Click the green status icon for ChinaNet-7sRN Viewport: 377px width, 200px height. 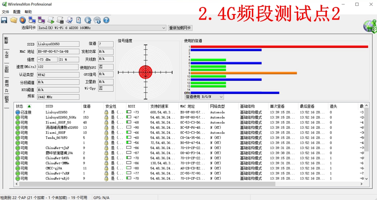coord(18,173)
